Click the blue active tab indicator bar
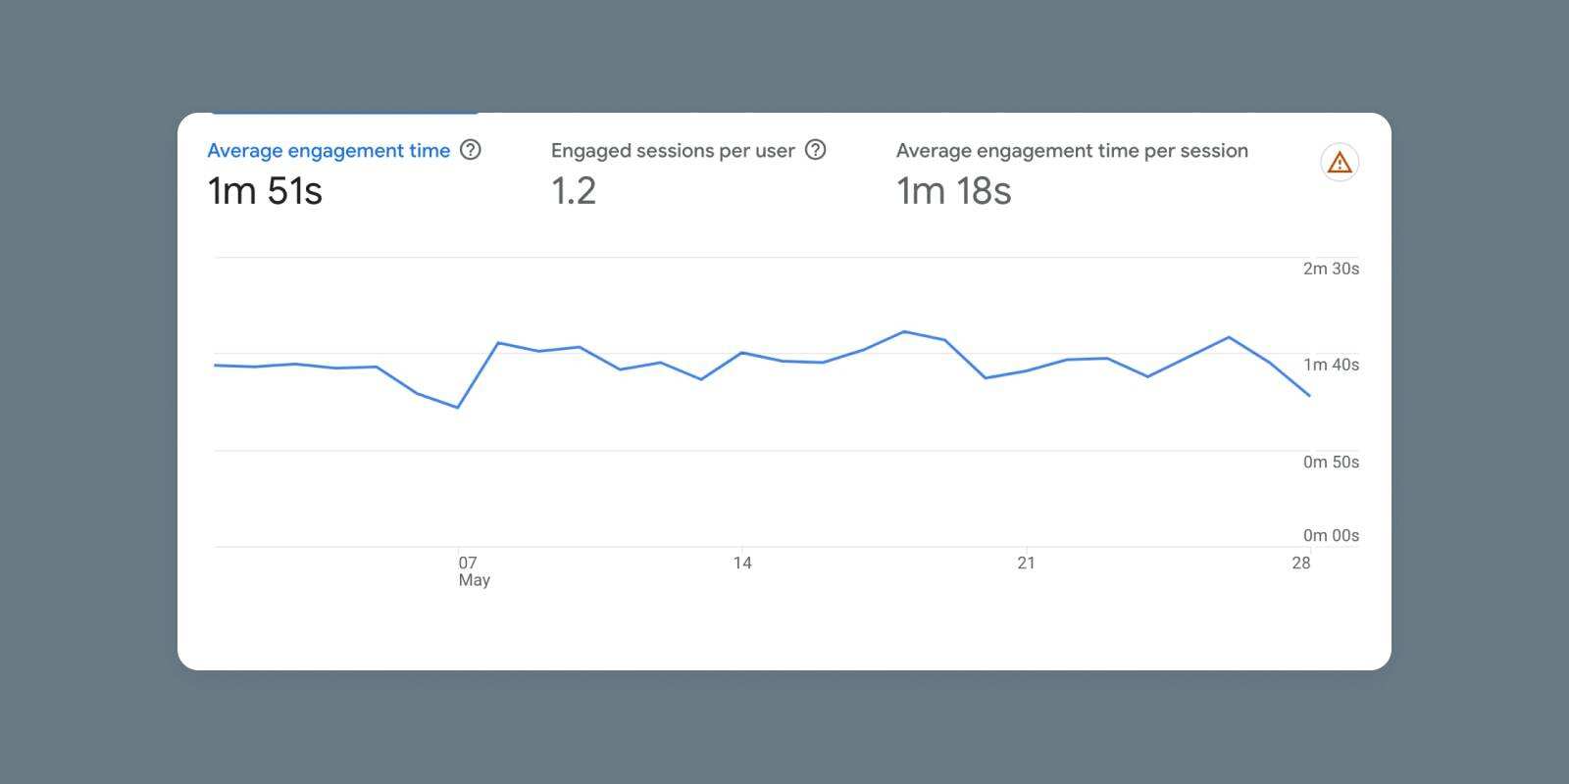This screenshot has height=784, width=1569. (345, 114)
